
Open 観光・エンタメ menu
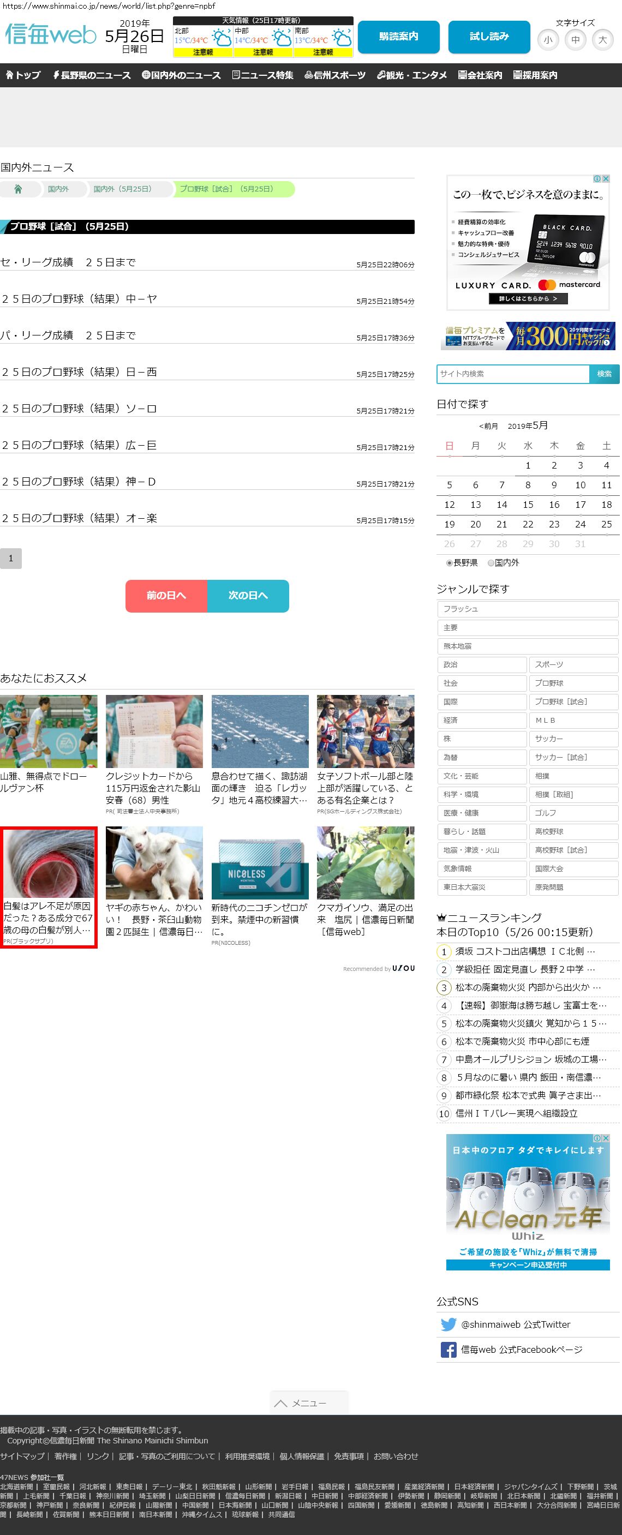click(x=412, y=75)
